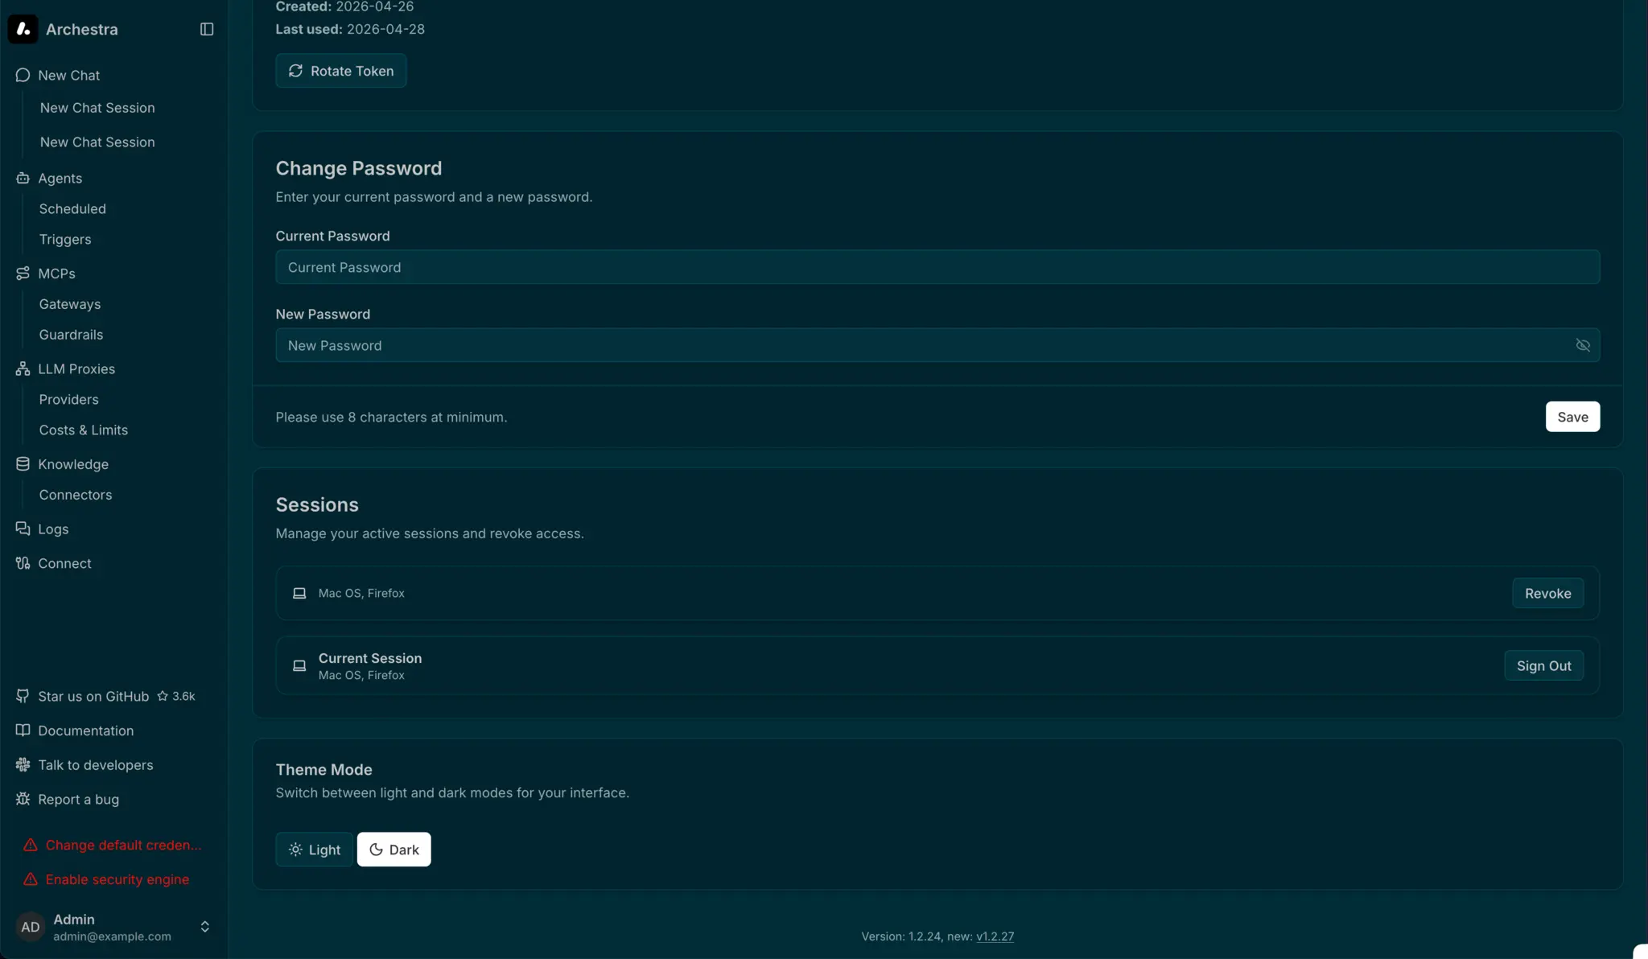Open LLM Proxies from the sidebar
Image resolution: width=1648 pixels, height=959 pixels.
[22, 368]
